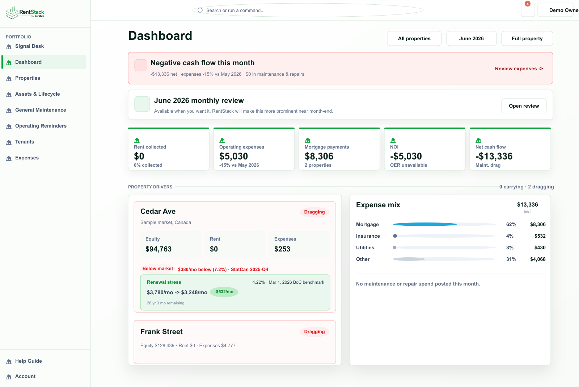This screenshot has height=387, width=579.
Task: Click the Below market tag
Action: 158,269
